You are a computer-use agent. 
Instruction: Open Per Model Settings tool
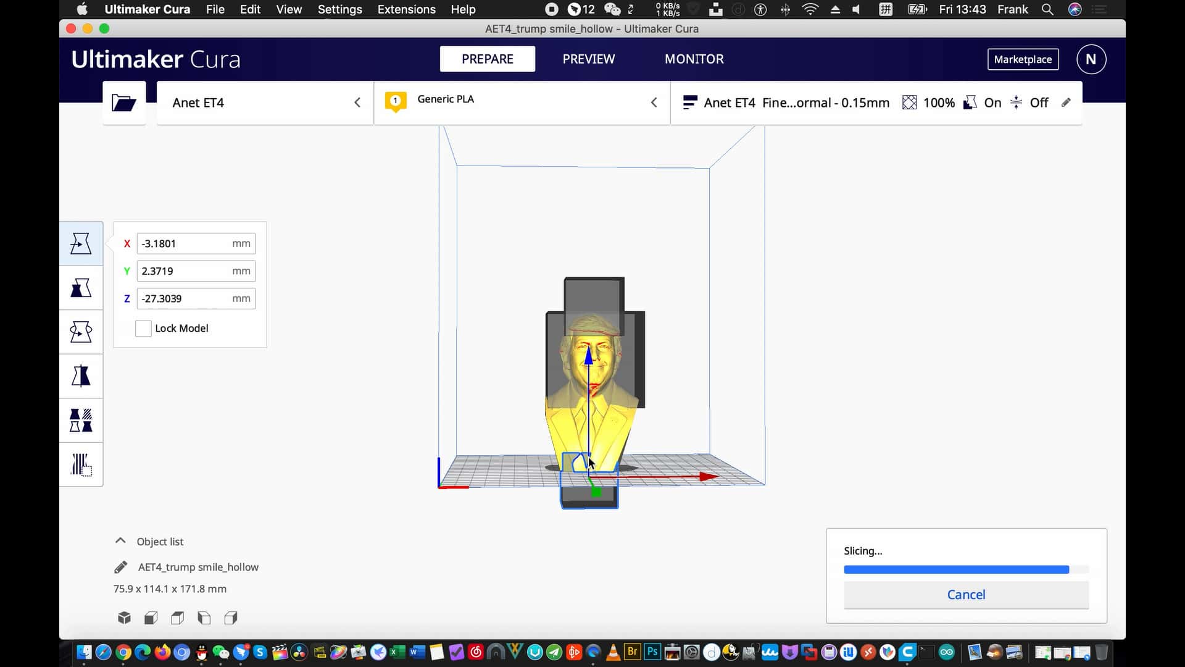(x=81, y=421)
